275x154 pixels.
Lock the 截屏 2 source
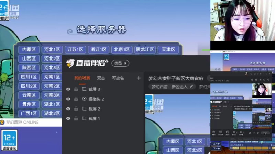[x=76, y=108]
